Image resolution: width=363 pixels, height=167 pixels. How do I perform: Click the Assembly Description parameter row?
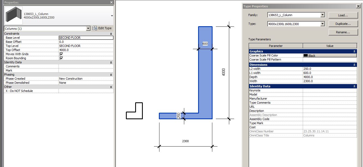[303, 115]
